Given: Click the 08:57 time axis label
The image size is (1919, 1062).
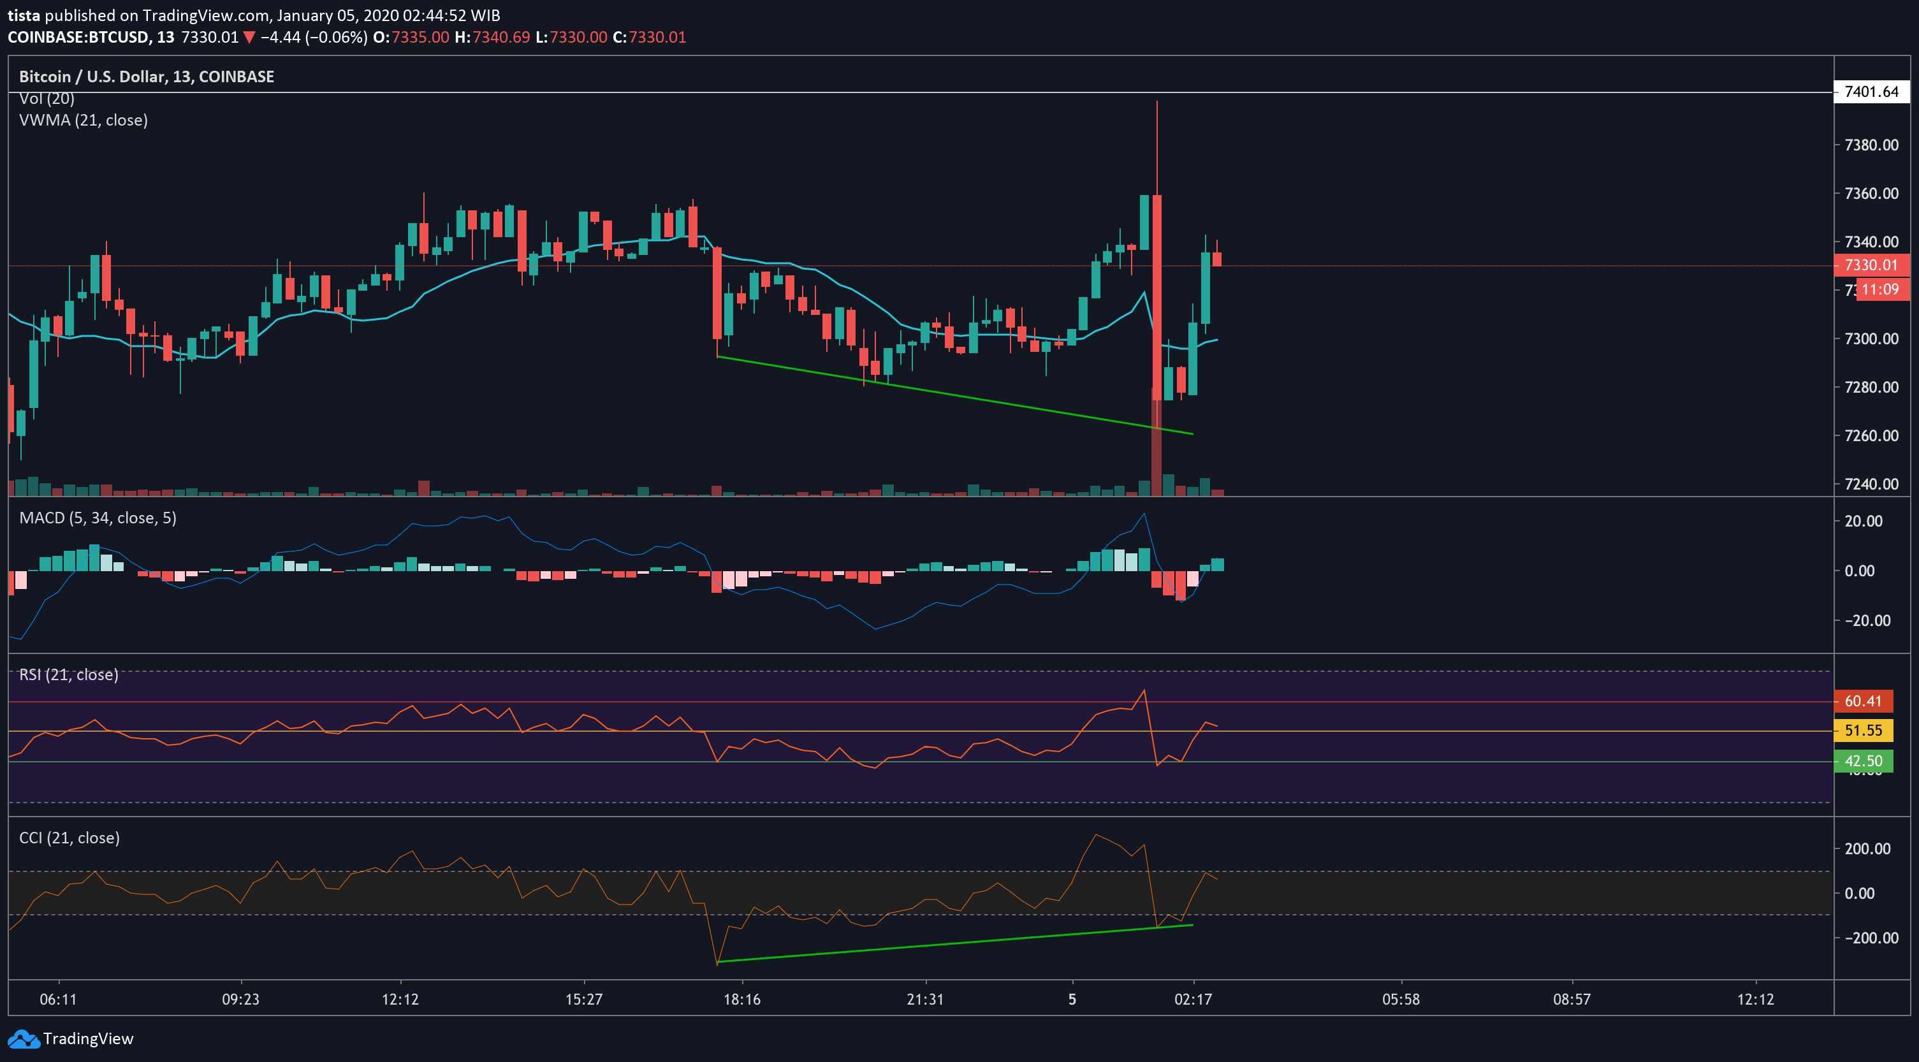Looking at the screenshot, I should (x=1572, y=1000).
